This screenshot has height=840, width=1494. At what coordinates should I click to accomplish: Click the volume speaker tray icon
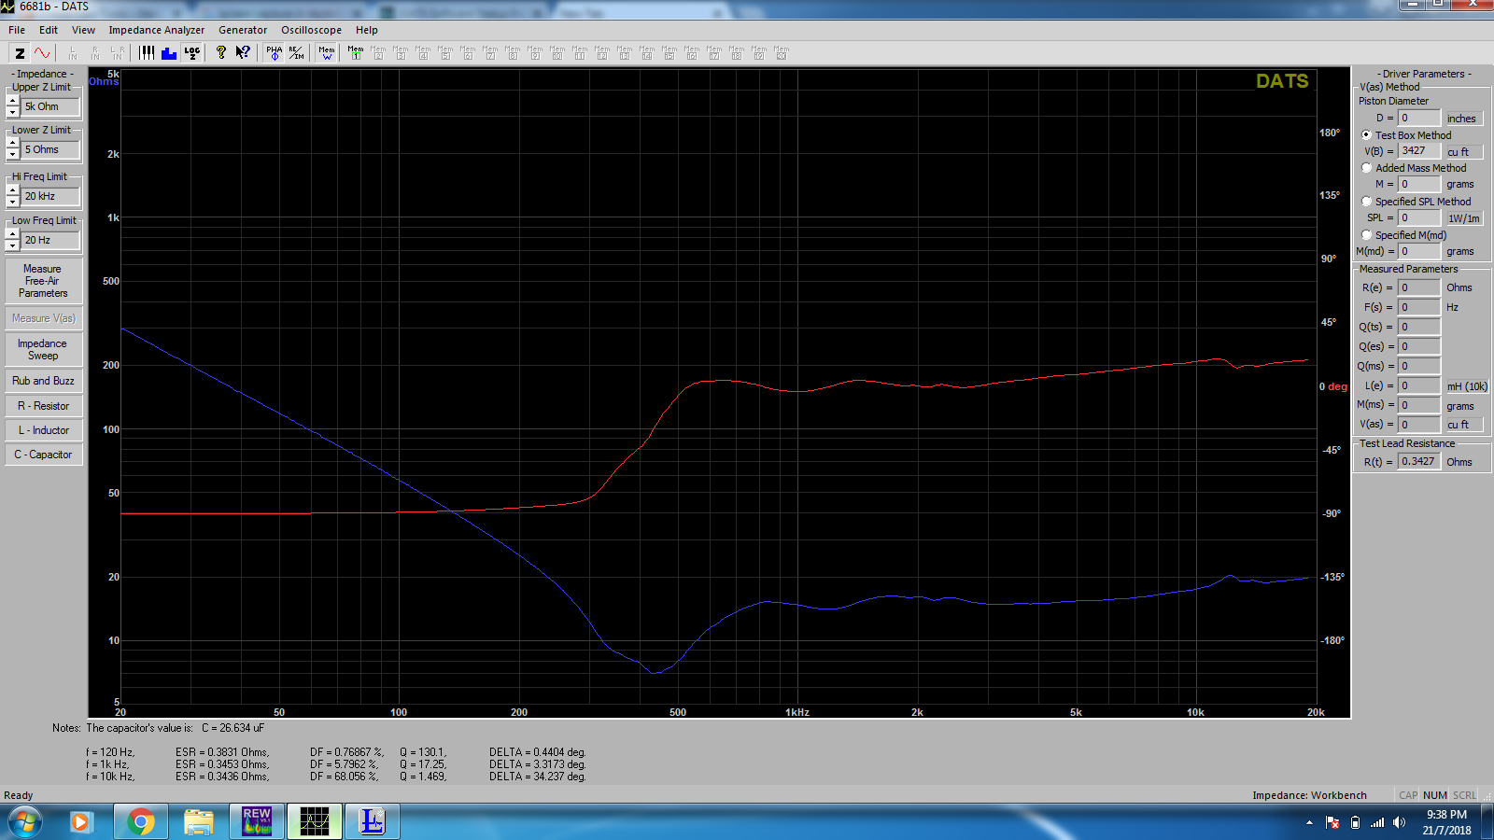tap(1399, 822)
